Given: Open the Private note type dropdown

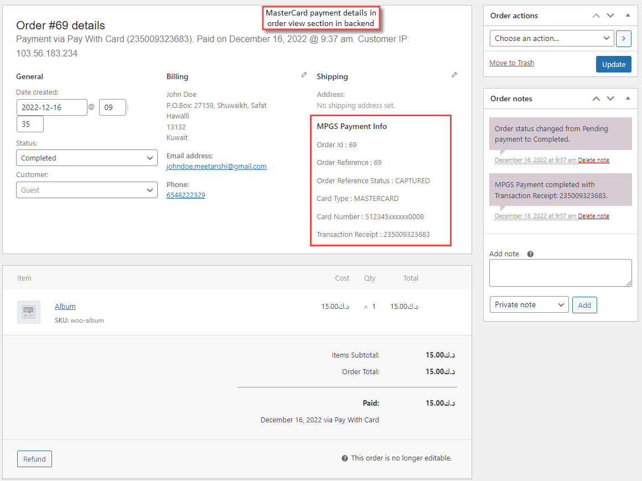Looking at the screenshot, I should [529, 304].
